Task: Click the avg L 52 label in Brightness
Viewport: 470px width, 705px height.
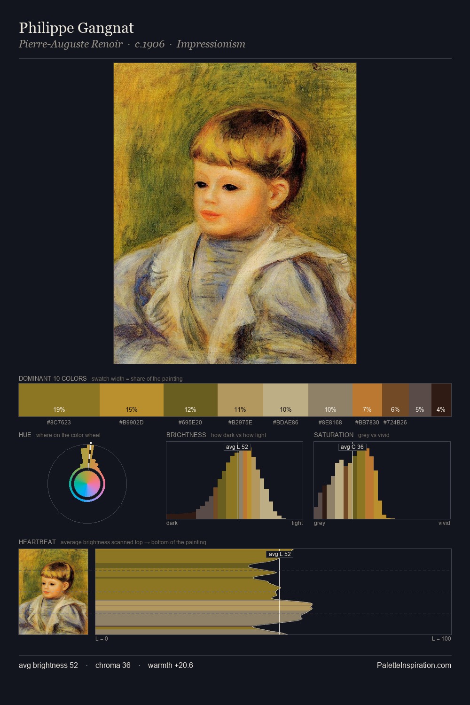Action: click(237, 447)
